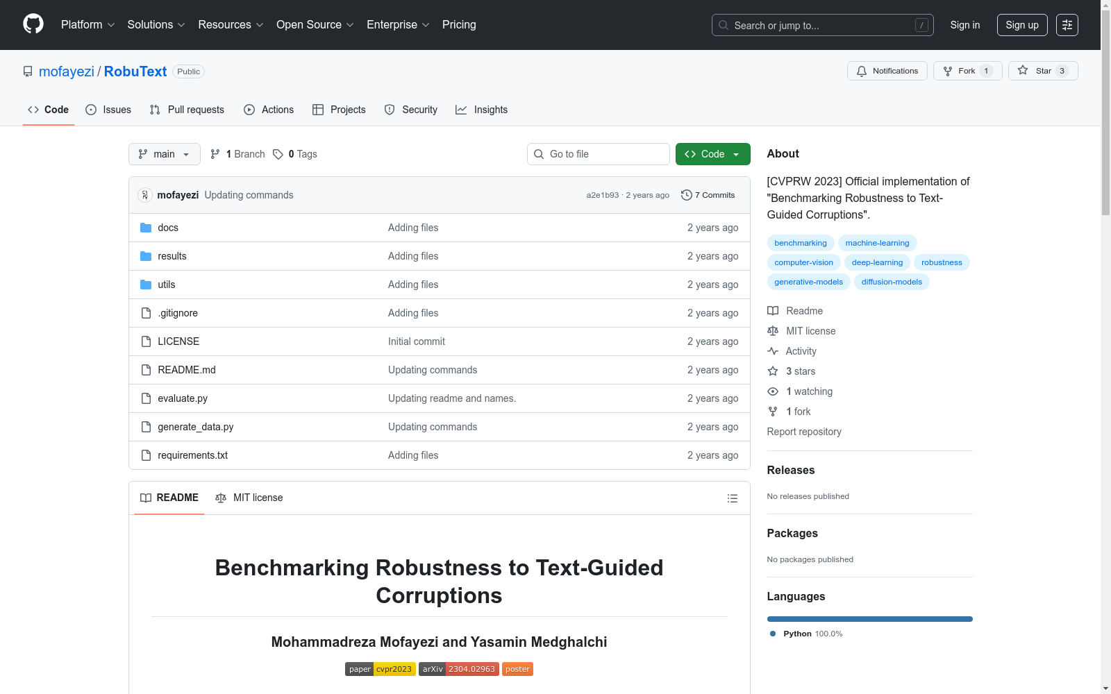Viewport: 1111px width, 694px height.
Task: Open the evaluate.py file
Action: coord(183,398)
